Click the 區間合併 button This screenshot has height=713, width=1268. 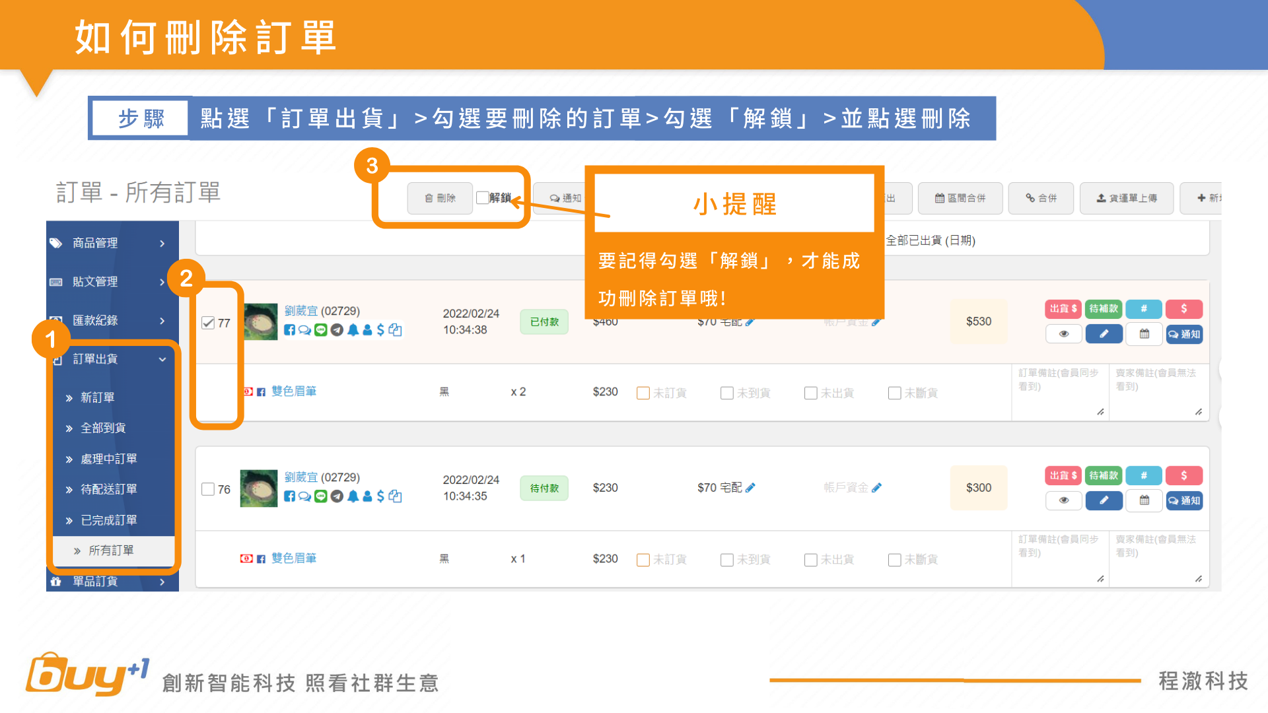point(960,198)
